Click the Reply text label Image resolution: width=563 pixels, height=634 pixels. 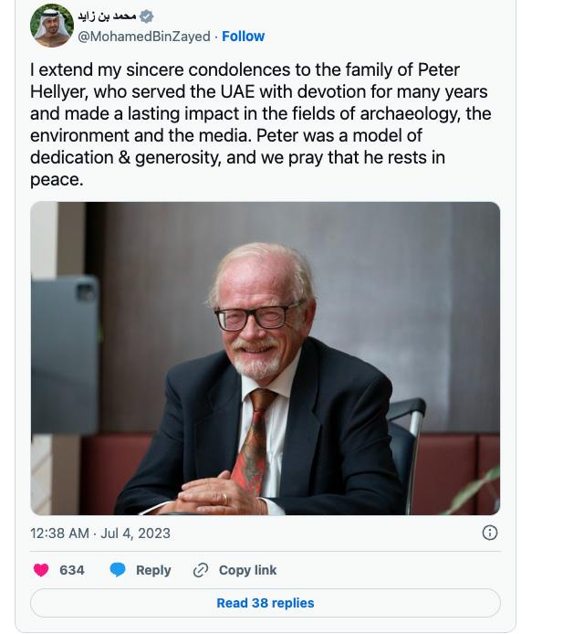(x=153, y=570)
